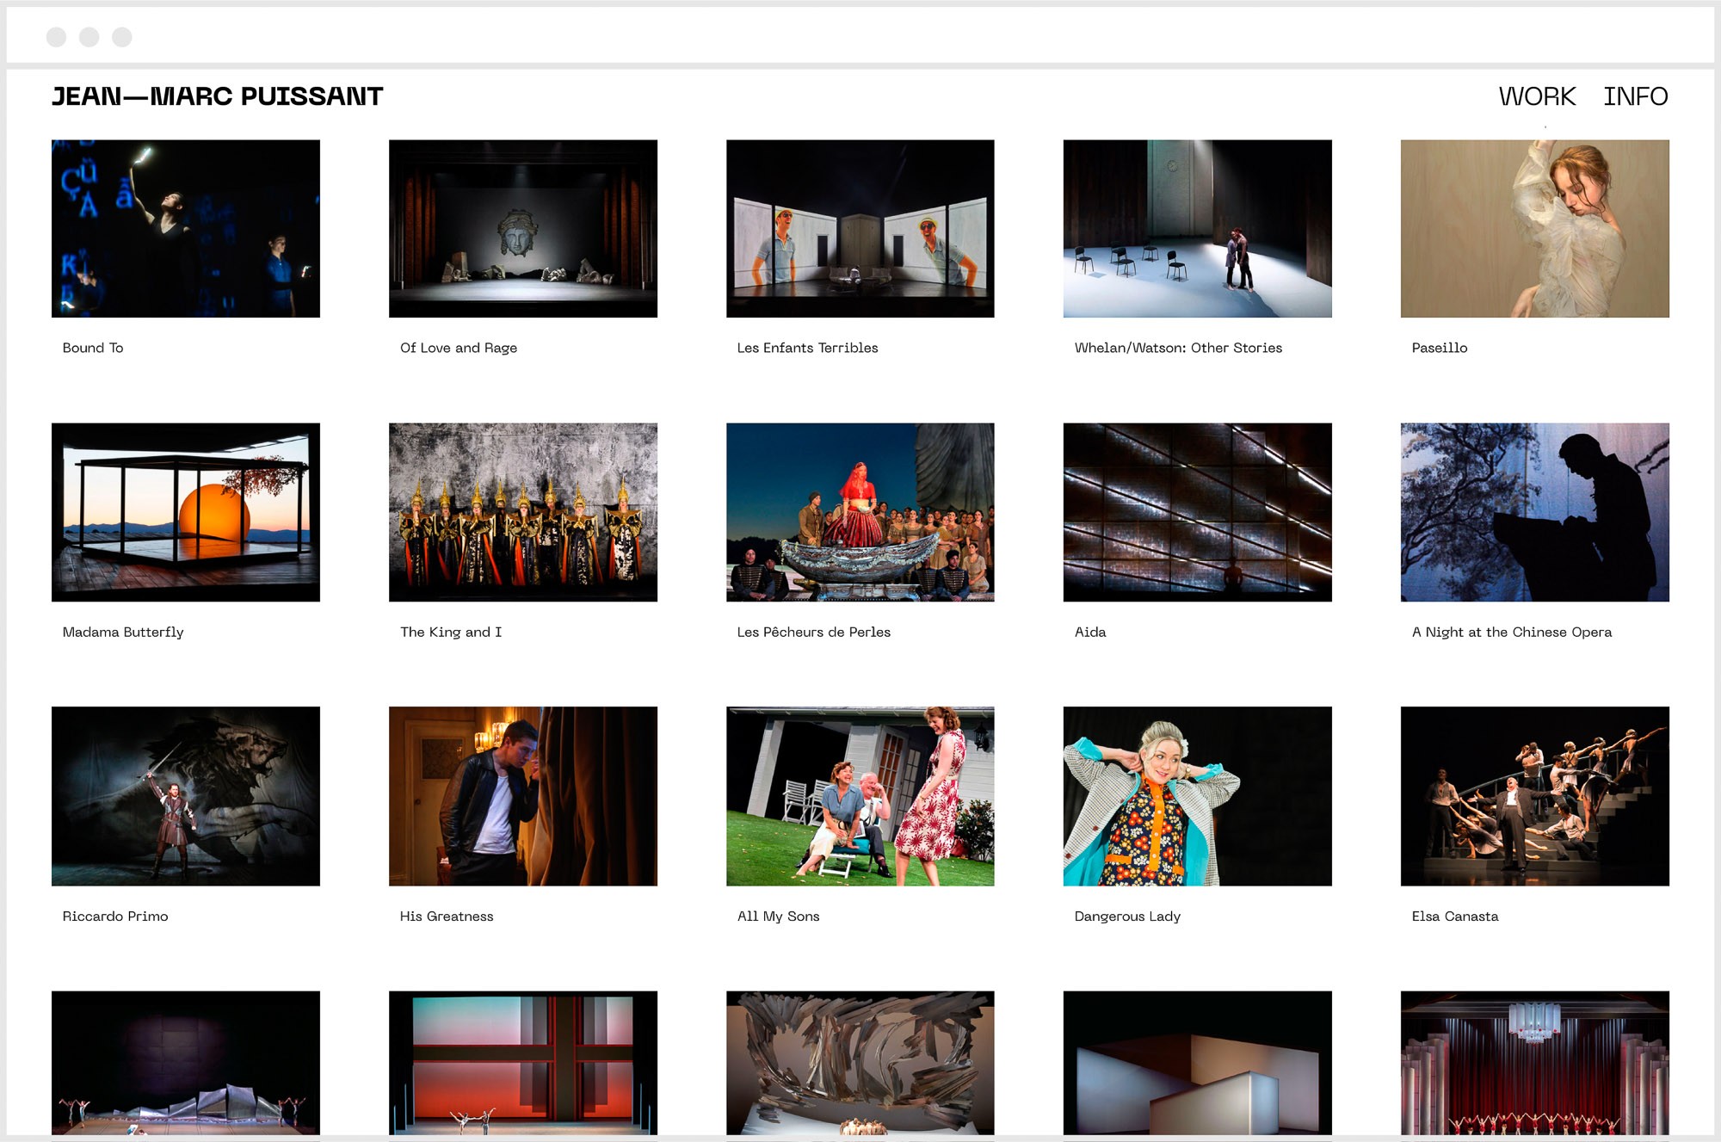
Task: Click the All My Sons caption
Action: 779,917
